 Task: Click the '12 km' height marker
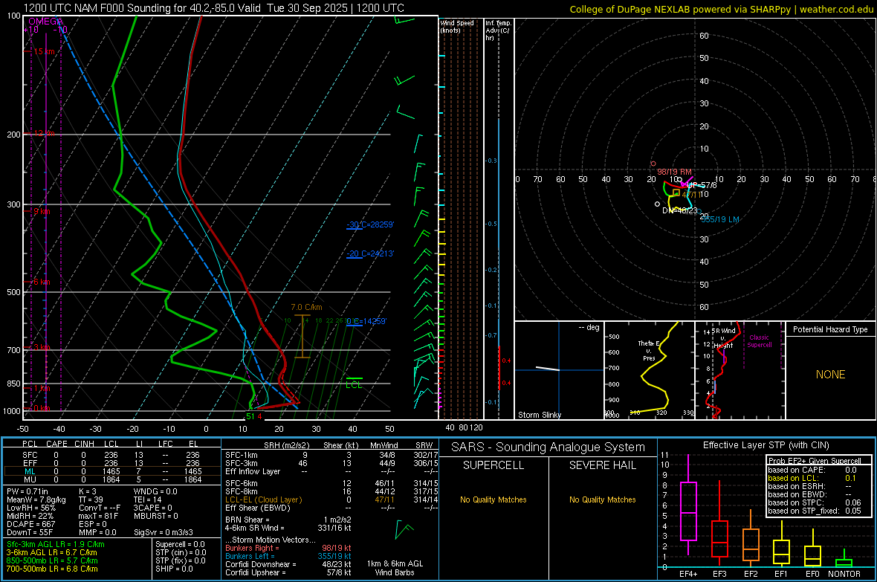(x=44, y=134)
